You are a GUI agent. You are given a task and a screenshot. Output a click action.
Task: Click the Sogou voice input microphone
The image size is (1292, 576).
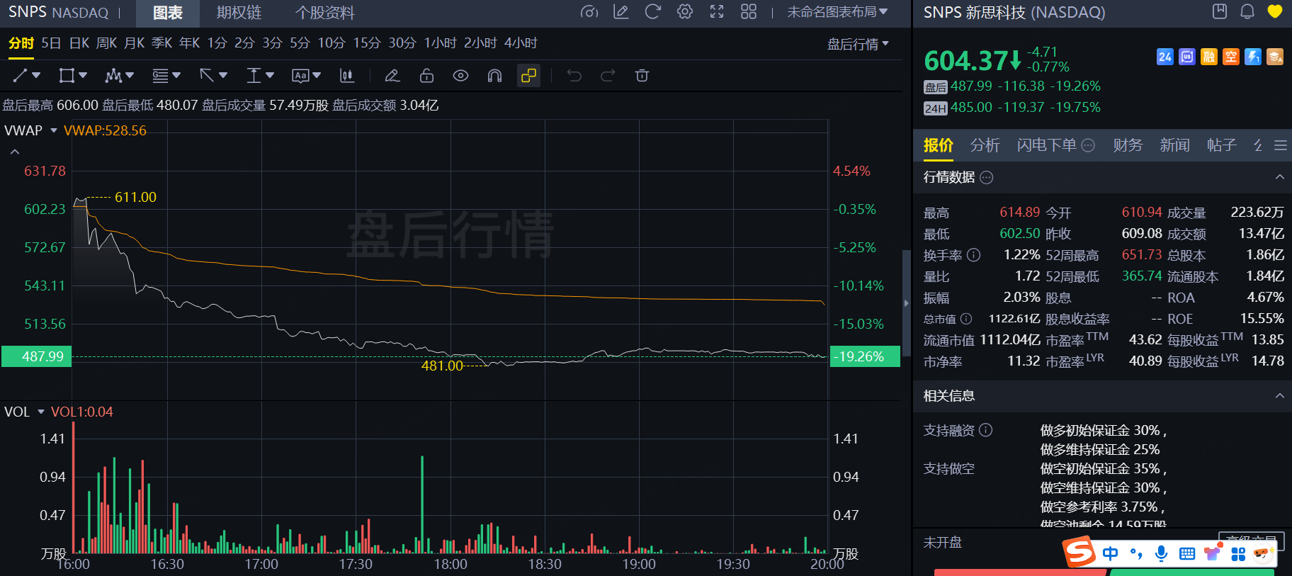click(x=1161, y=554)
